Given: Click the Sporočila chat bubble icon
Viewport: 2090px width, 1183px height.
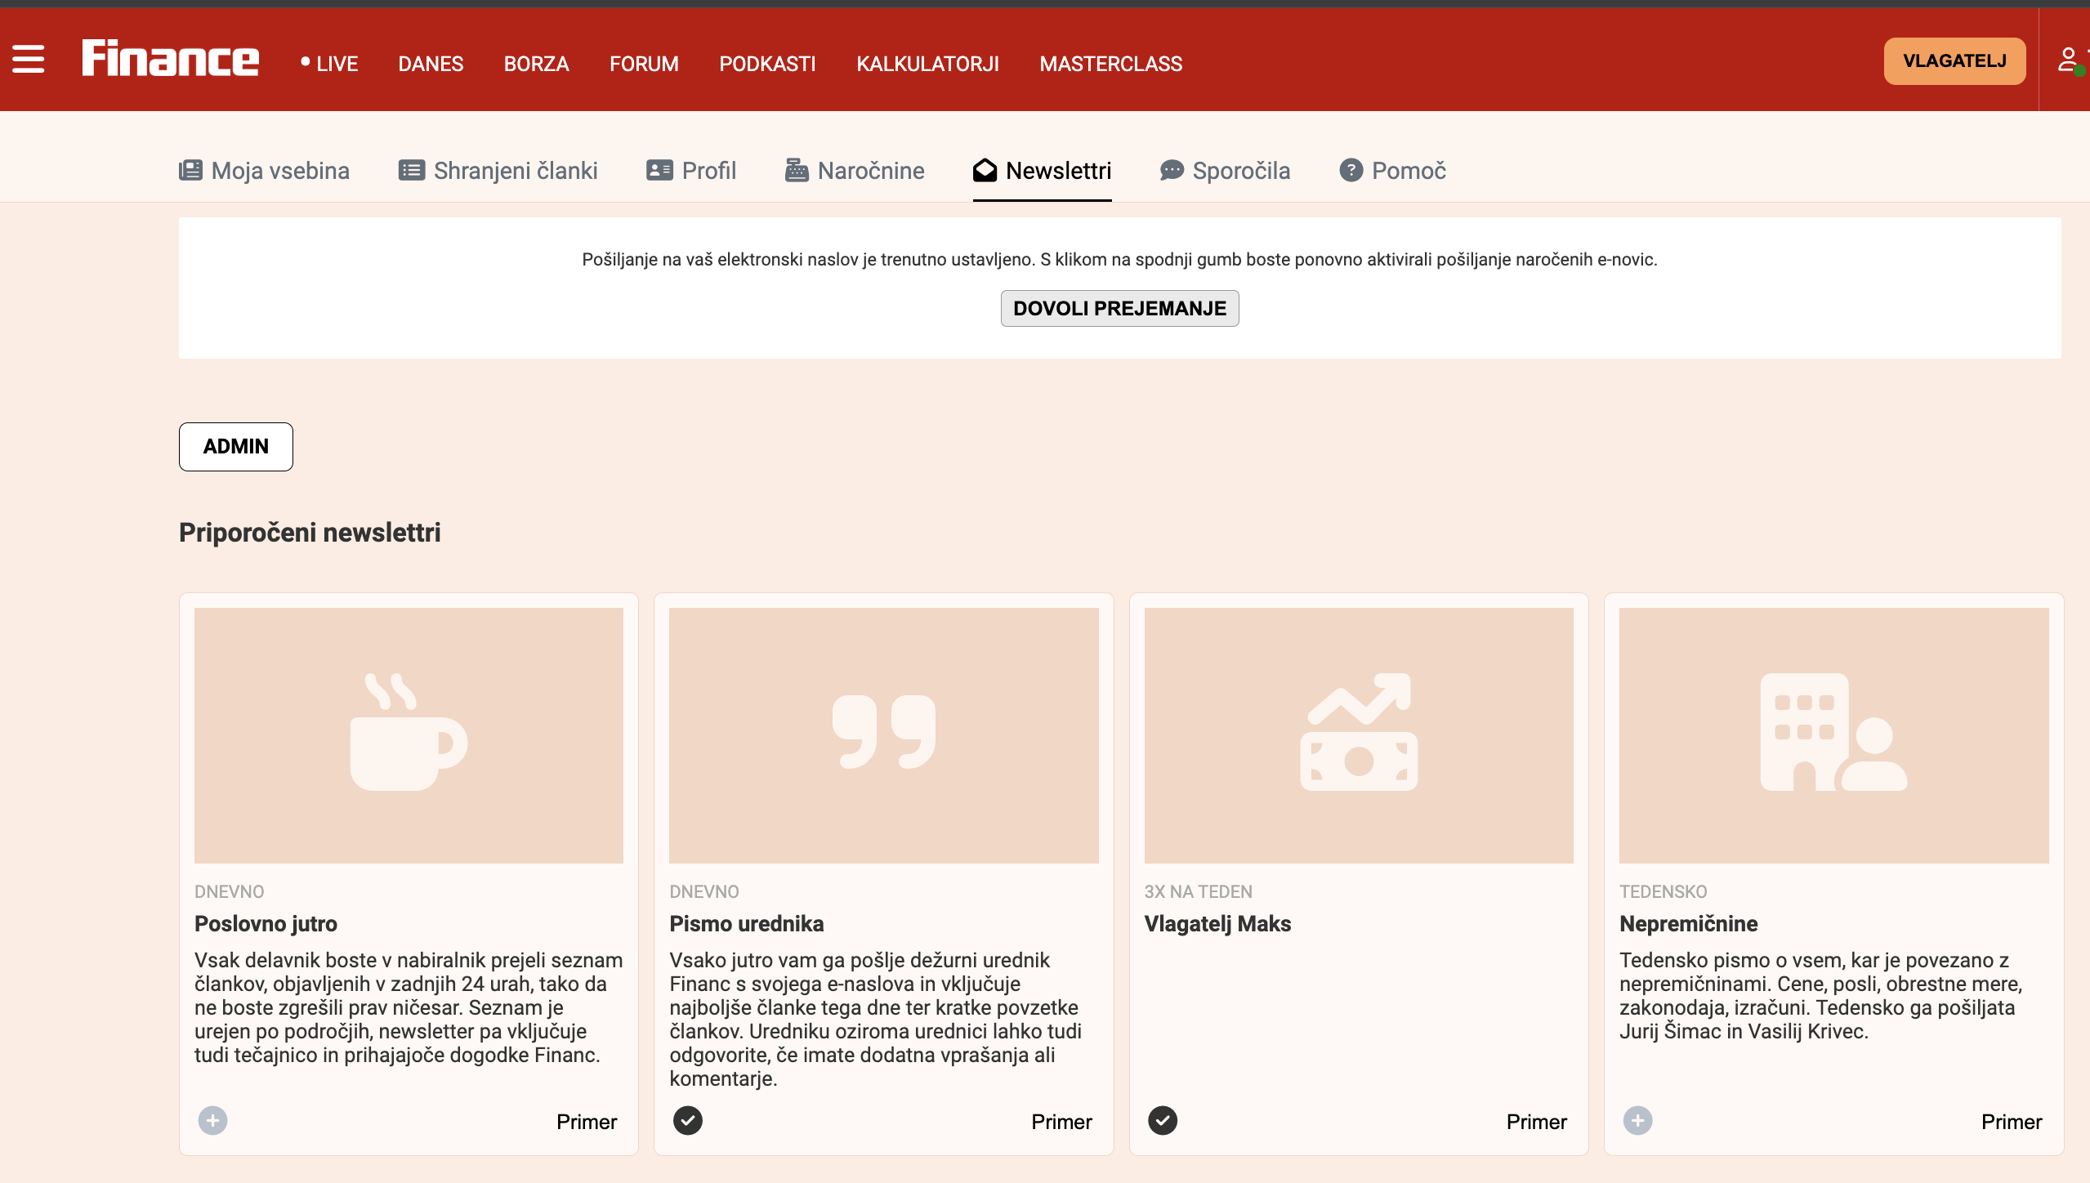Looking at the screenshot, I should pos(1172,170).
